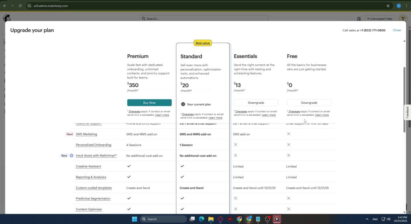
Task: Show hidden tray icons chevron
Action: [367, 219]
